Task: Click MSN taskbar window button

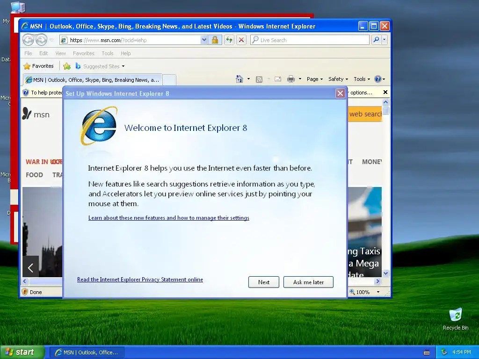Action: (87, 352)
